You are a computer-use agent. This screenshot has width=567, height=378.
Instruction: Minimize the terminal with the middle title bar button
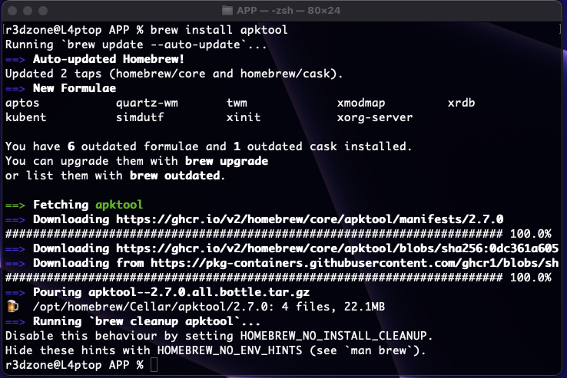tap(28, 11)
